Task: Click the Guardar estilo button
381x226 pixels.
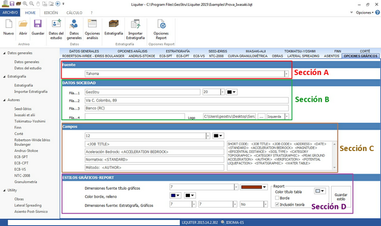Action: 341,197
